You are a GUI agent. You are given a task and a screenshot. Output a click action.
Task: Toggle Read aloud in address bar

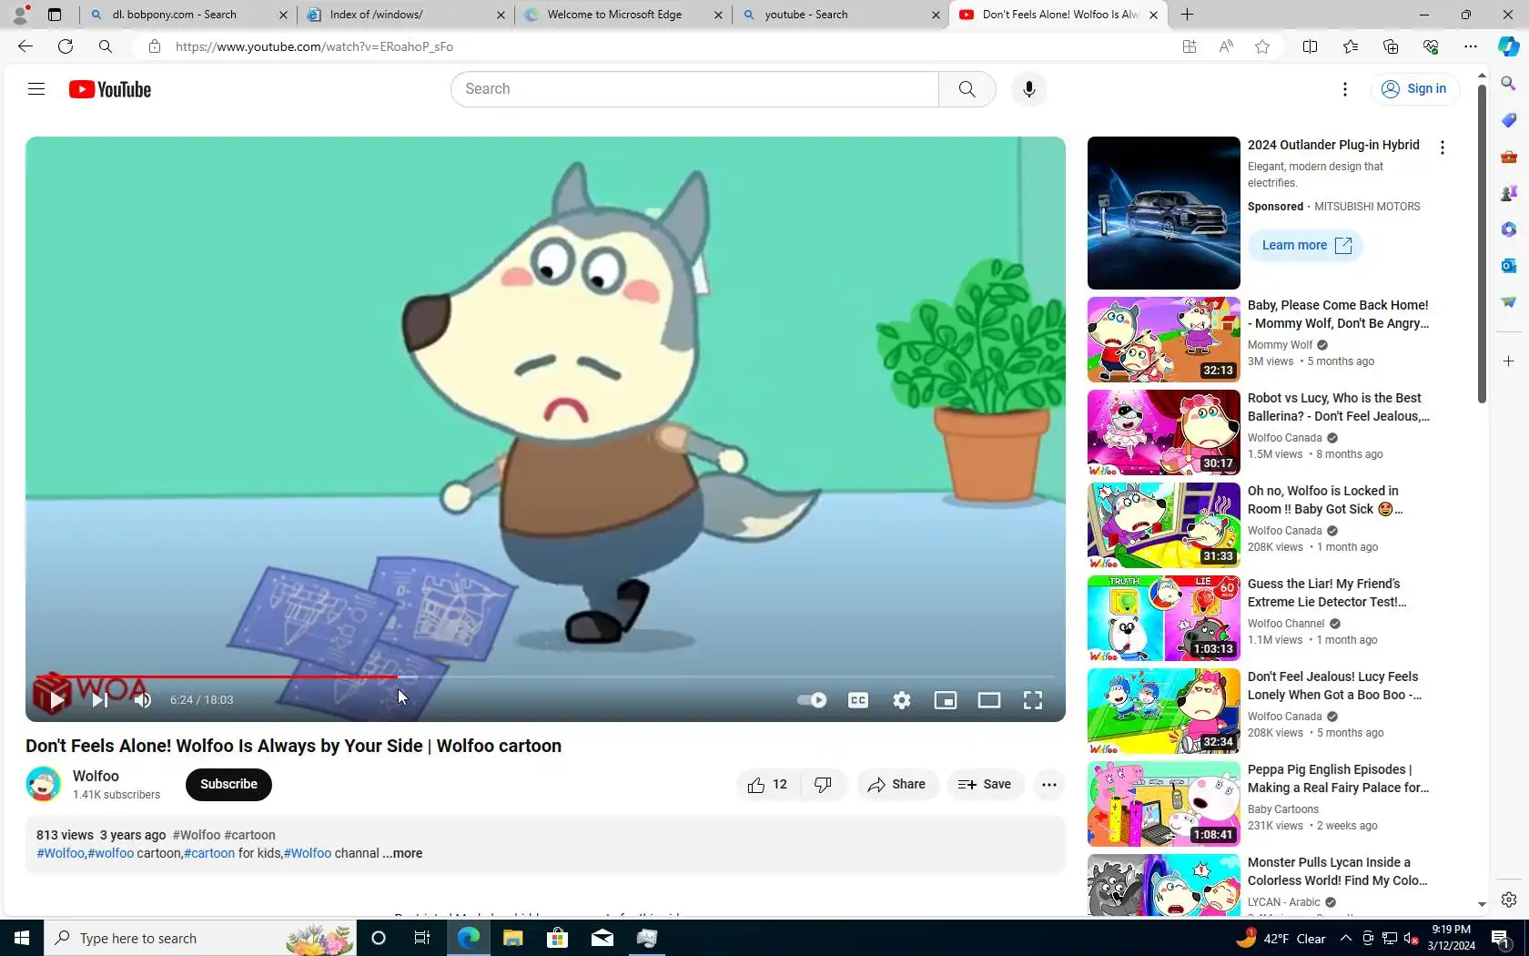pyautogui.click(x=1226, y=46)
